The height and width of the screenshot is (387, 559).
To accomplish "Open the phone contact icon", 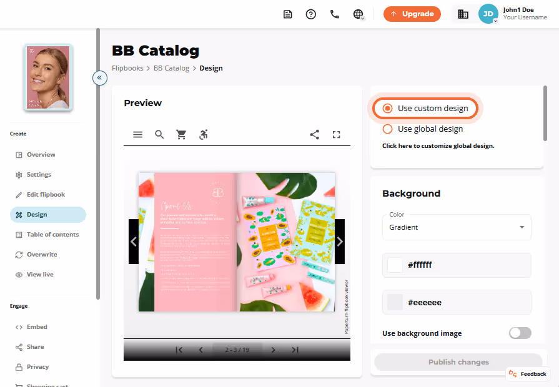I will (x=334, y=14).
